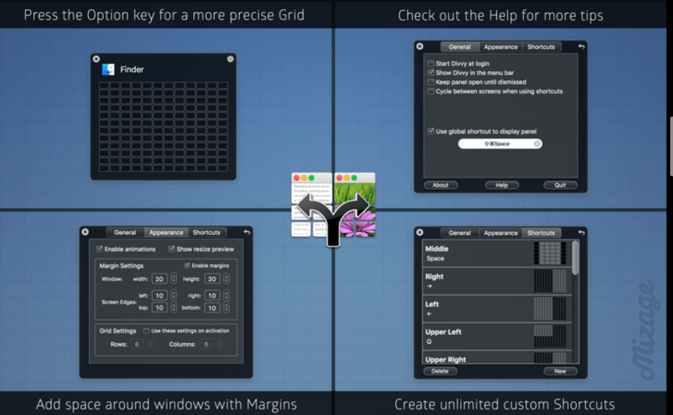Click the back arrow in Appearance preferences panel
The image size is (673, 415).
coord(247,232)
